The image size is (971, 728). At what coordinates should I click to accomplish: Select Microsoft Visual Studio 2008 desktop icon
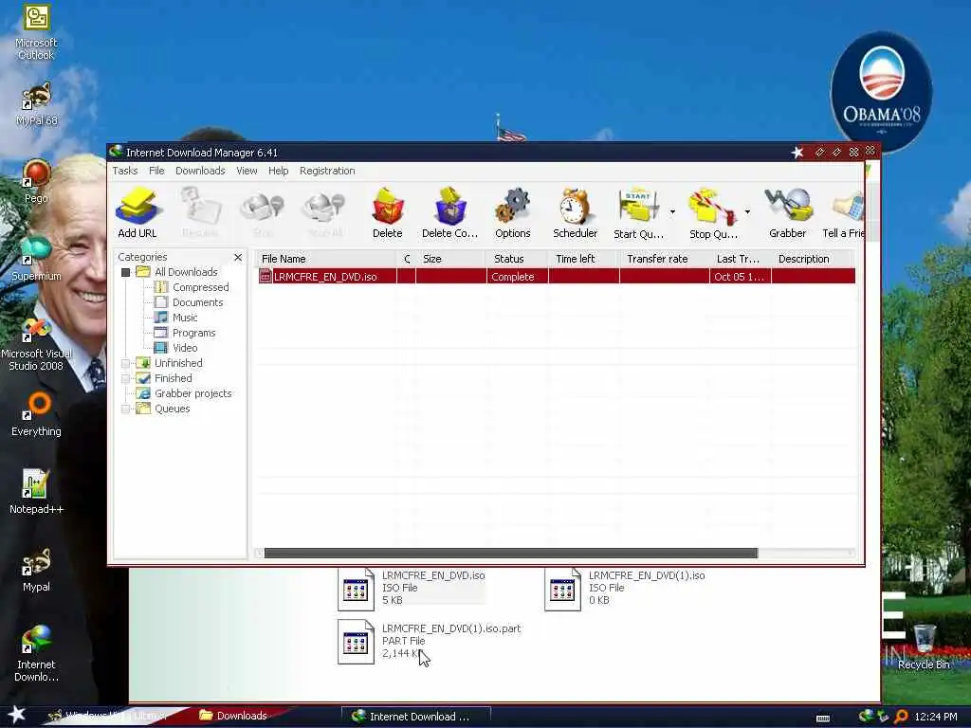[x=36, y=343]
